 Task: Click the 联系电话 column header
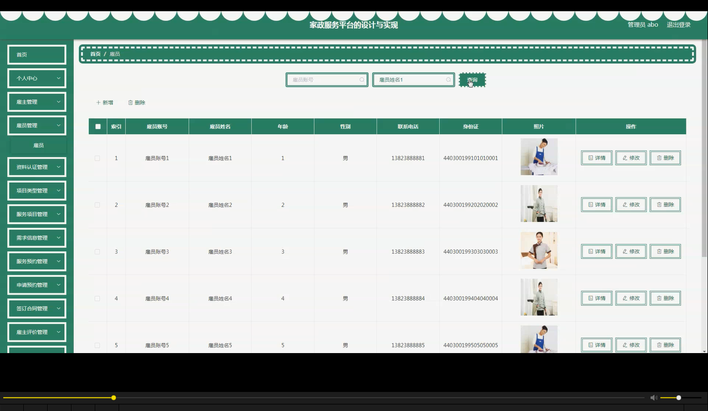click(408, 127)
